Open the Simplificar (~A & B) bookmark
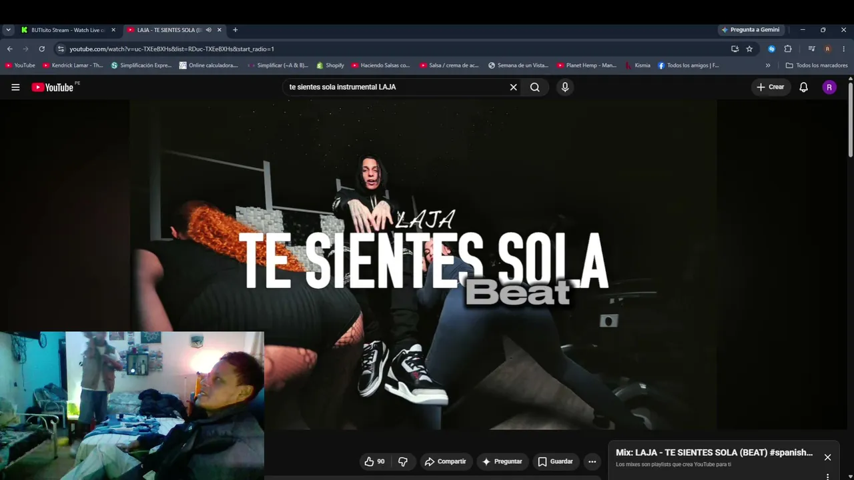854x480 pixels. click(278, 65)
